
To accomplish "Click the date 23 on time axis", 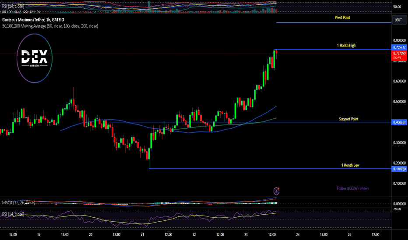I will [x=246, y=235].
